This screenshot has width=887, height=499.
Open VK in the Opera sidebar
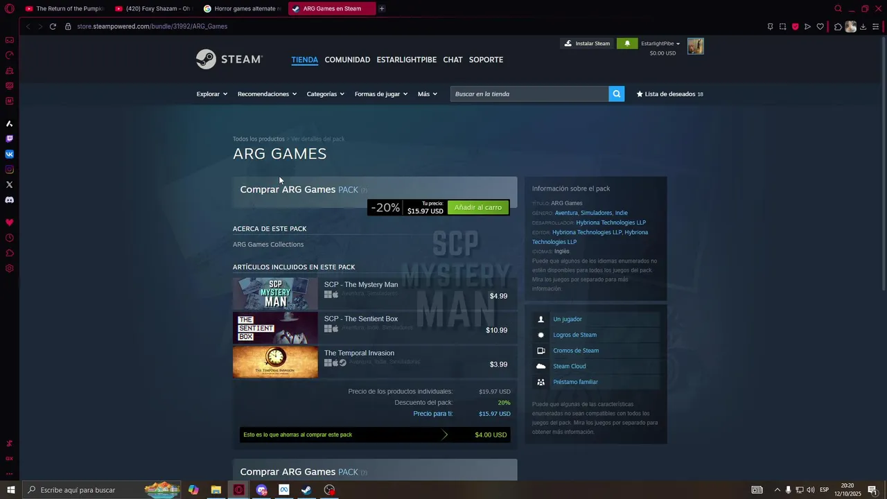point(9,154)
